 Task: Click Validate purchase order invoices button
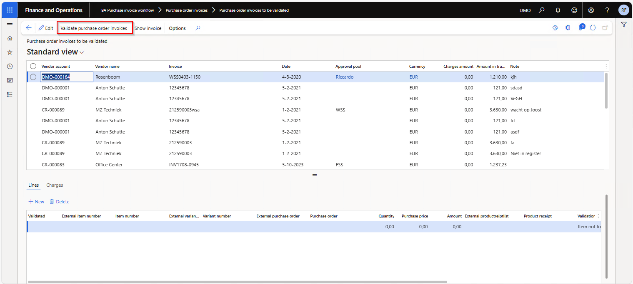[94, 28]
